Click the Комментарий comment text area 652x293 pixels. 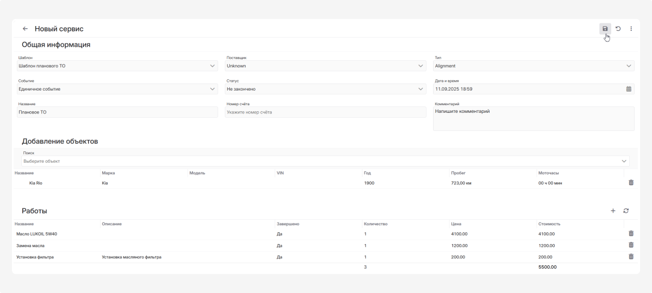click(533, 118)
